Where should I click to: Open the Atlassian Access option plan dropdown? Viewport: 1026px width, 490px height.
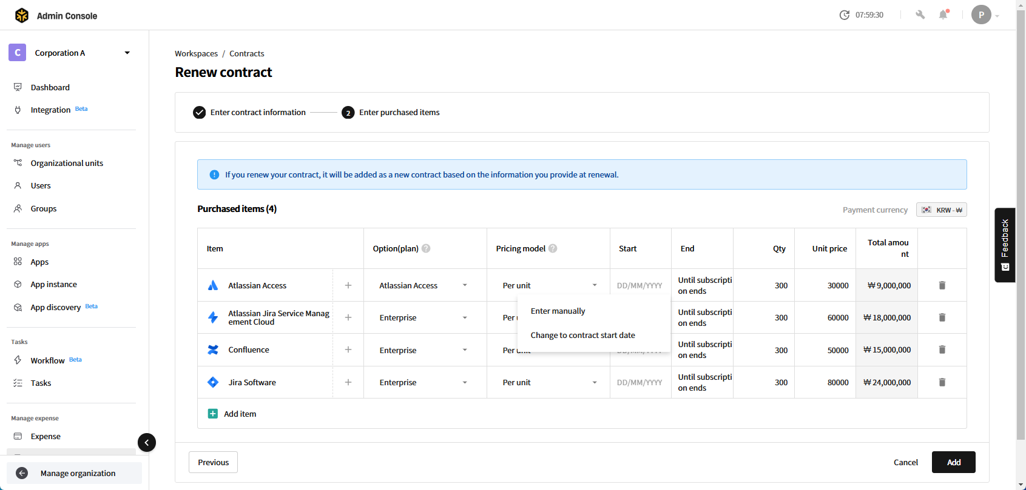point(425,285)
